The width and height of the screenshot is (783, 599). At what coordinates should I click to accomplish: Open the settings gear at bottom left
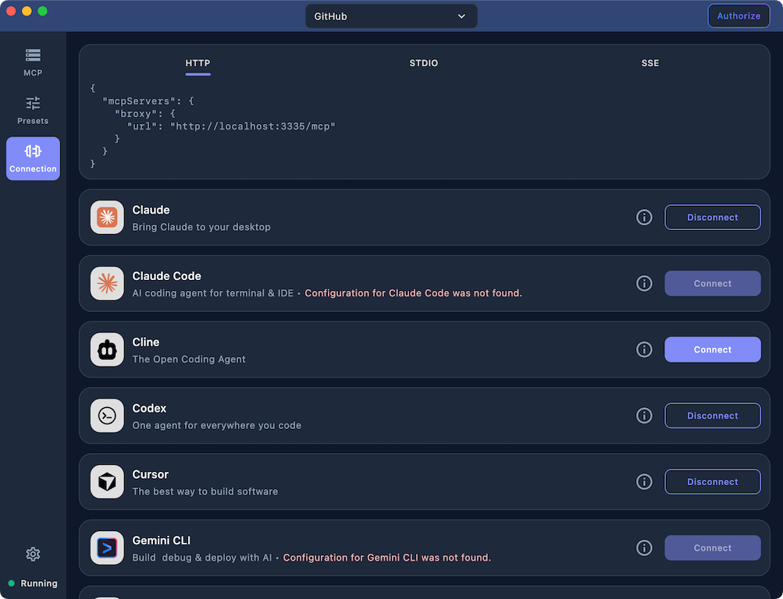pos(32,554)
